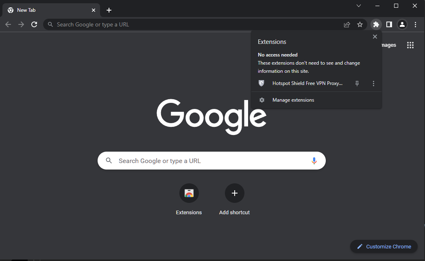Select Hotspot Shield Free VPN Proxy entry

(307, 83)
